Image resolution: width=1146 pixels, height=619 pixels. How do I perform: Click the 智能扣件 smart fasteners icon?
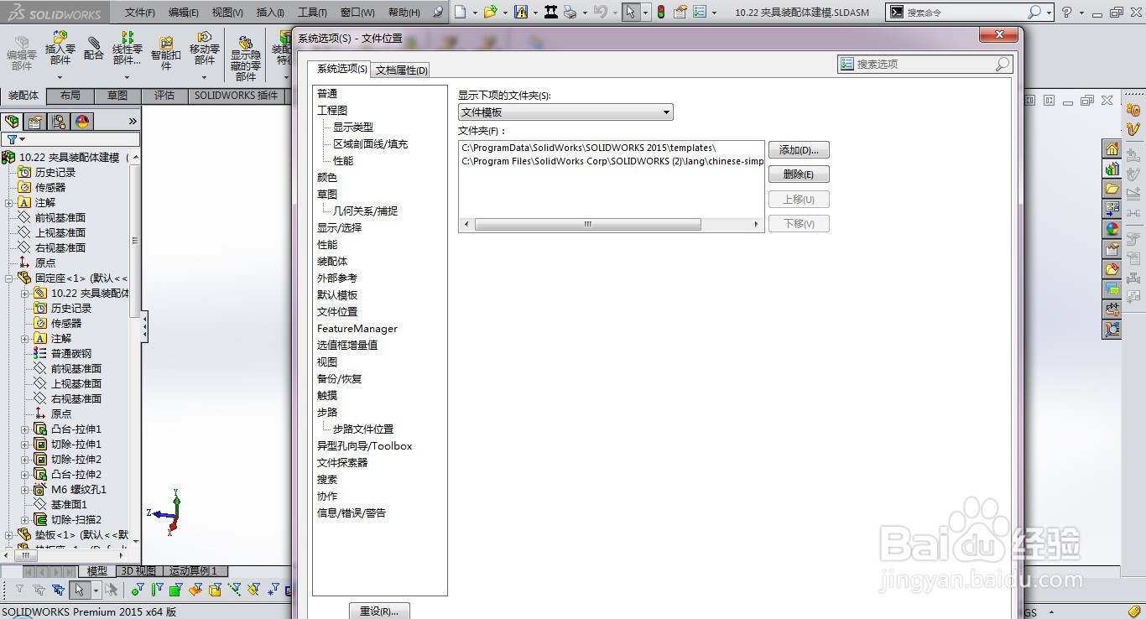(x=166, y=41)
